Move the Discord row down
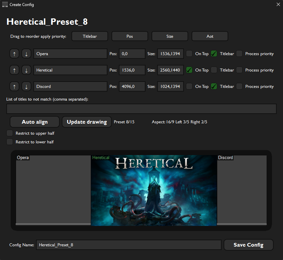The height and width of the screenshot is (260, 283). [26, 87]
